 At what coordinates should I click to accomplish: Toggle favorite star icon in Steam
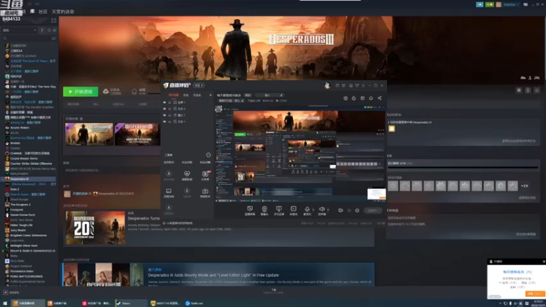click(x=537, y=90)
